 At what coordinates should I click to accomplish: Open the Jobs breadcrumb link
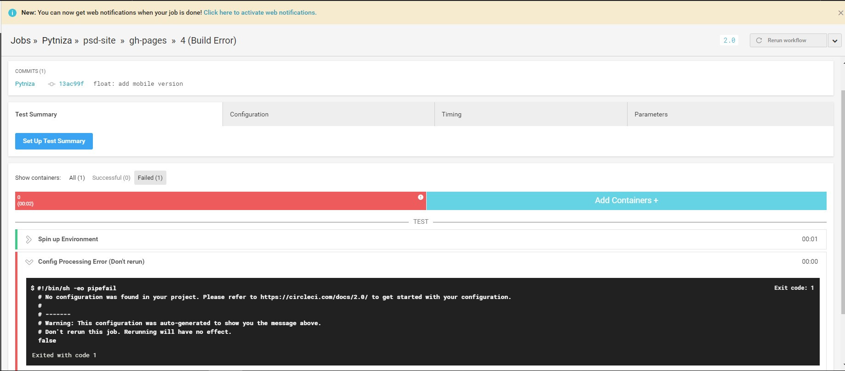pyautogui.click(x=21, y=40)
